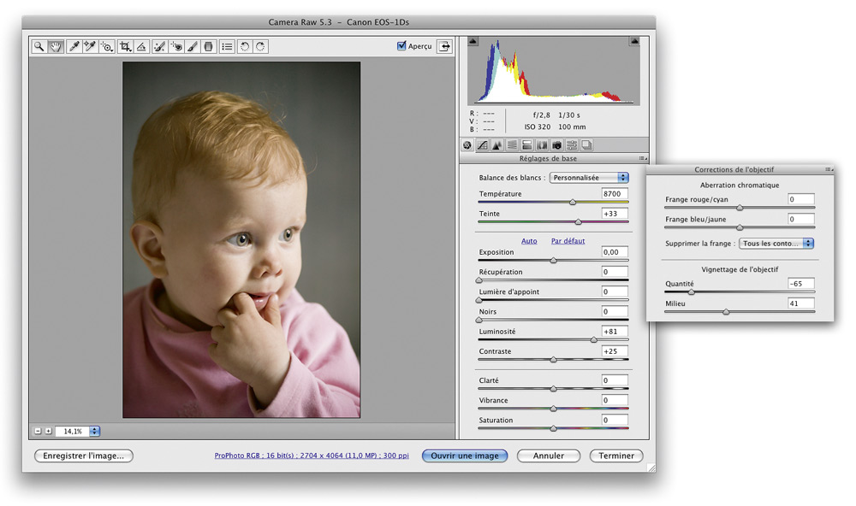
Task: Open the ProPhoto RGB workflow options link
Action: pyautogui.click(x=312, y=456)
